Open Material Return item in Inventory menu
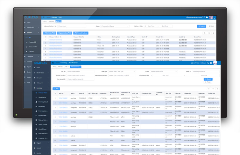 (x=43, y=120)
